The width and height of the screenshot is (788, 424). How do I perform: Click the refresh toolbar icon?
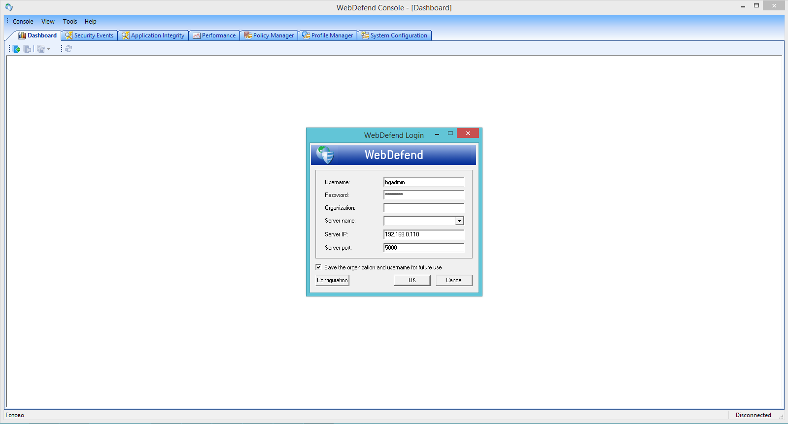click(x=69, y=49)
